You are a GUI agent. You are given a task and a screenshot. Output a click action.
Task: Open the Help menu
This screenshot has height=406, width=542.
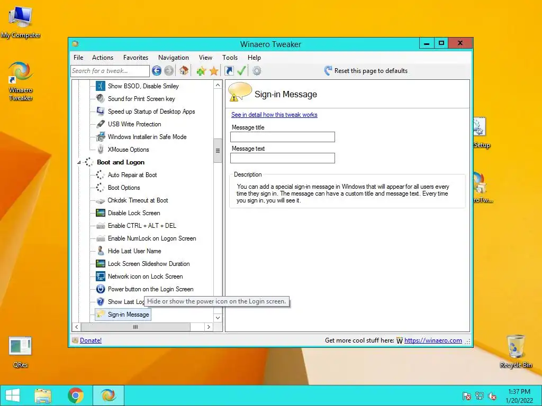(254, 58)
